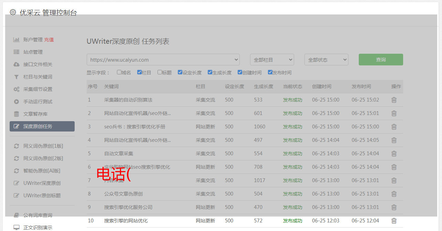Screen dimensions: 442x231
Task: Click the gear icon beside 优采云 管理控制台
Action: (13, 12)
